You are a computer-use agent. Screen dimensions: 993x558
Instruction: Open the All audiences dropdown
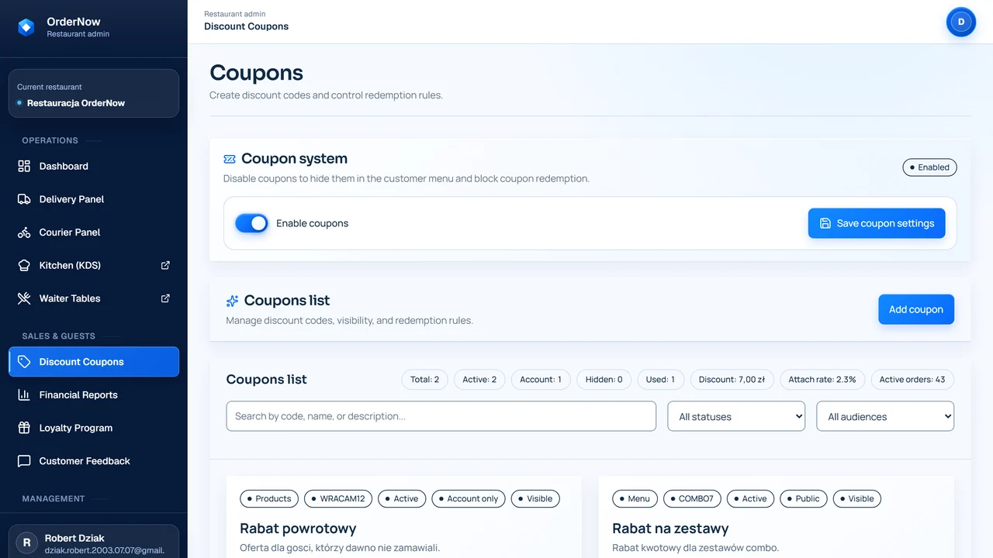coord(885,416)
